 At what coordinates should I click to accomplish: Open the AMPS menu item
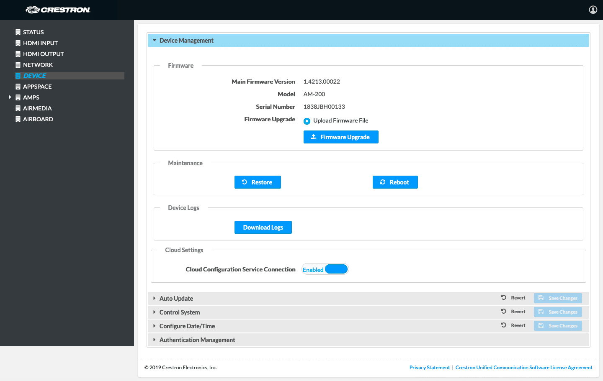pos(31,97)
